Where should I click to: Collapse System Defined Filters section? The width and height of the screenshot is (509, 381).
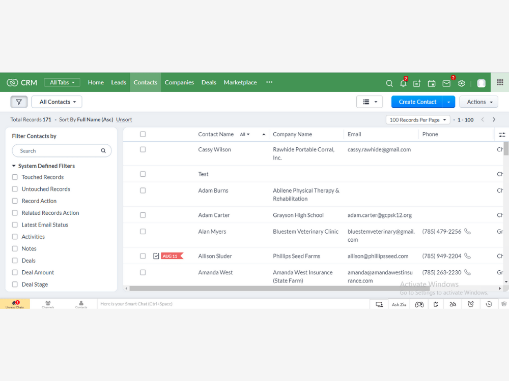pyautogui.click(x=14, y=166)
